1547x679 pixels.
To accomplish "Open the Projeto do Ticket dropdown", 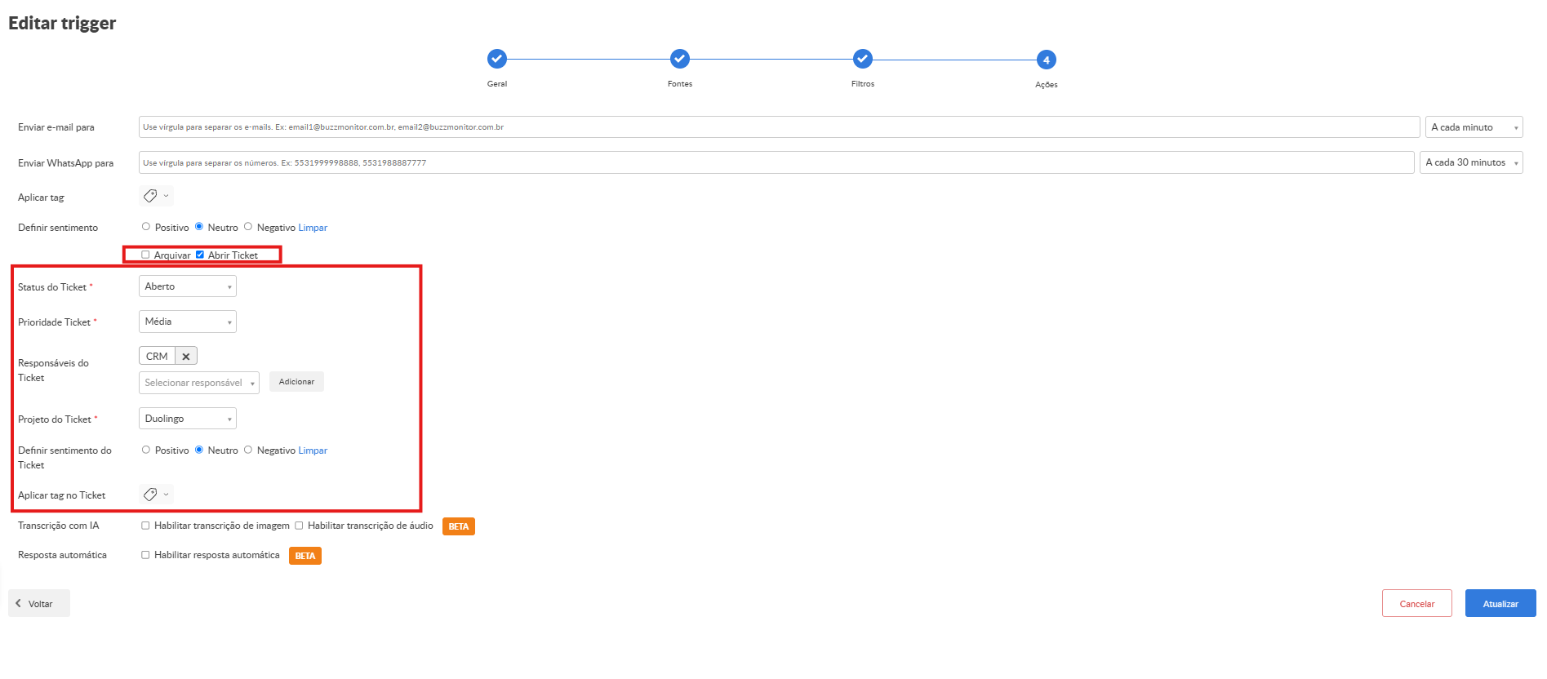I will [188, 419].
